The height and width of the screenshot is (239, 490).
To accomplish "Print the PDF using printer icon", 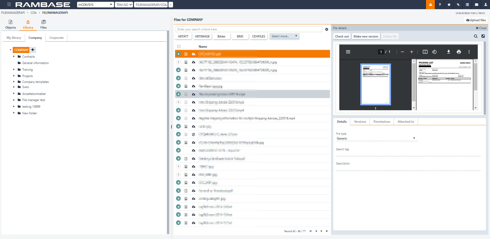I will 459,52.
